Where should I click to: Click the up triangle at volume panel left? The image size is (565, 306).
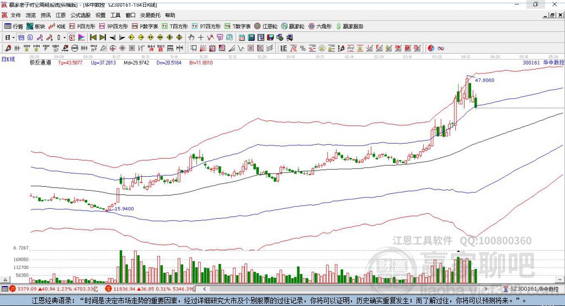click(5, 279)
